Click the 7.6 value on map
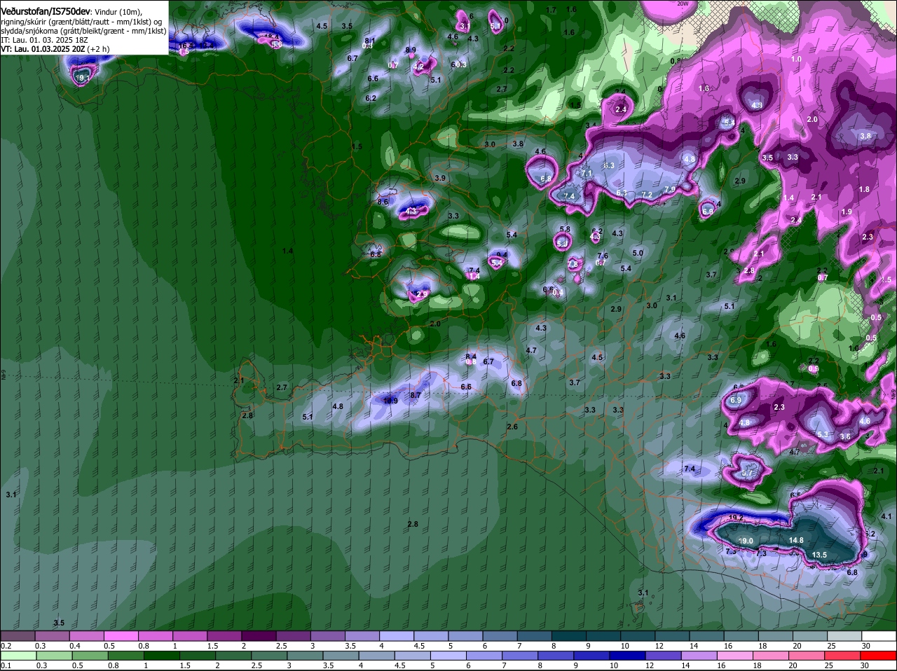Viewport: 897px width, 671px height. 603,256
